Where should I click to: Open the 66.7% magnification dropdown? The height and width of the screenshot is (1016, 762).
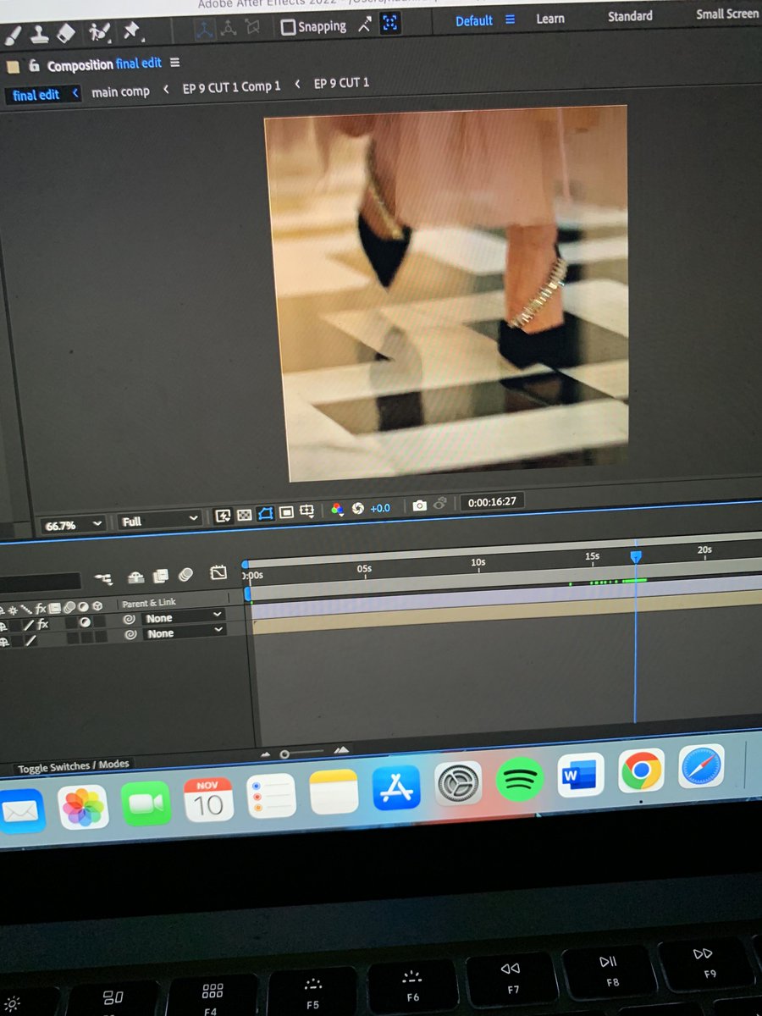click(74, 525)
